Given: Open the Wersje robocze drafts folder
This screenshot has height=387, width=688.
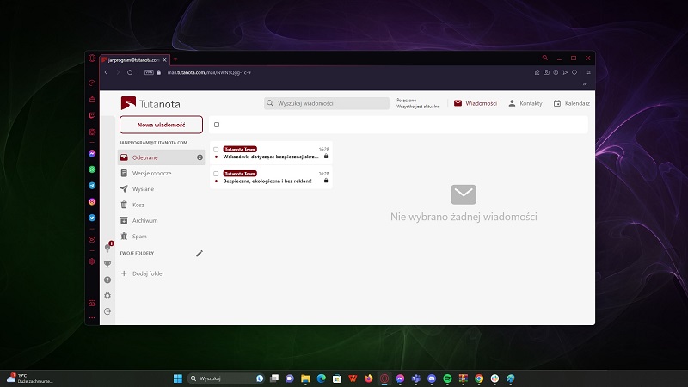Looking at the screenshot, I should (161, 173).
